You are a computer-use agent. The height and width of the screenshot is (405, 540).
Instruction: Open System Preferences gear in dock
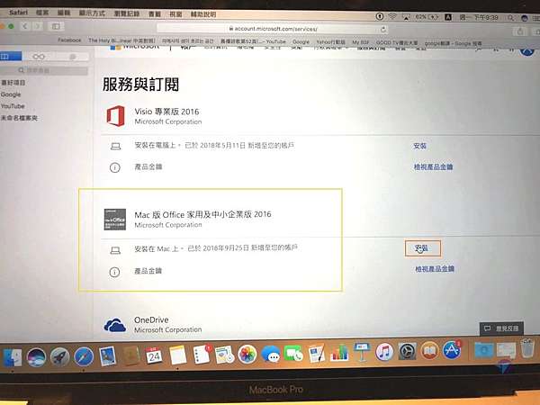(407, 352)
